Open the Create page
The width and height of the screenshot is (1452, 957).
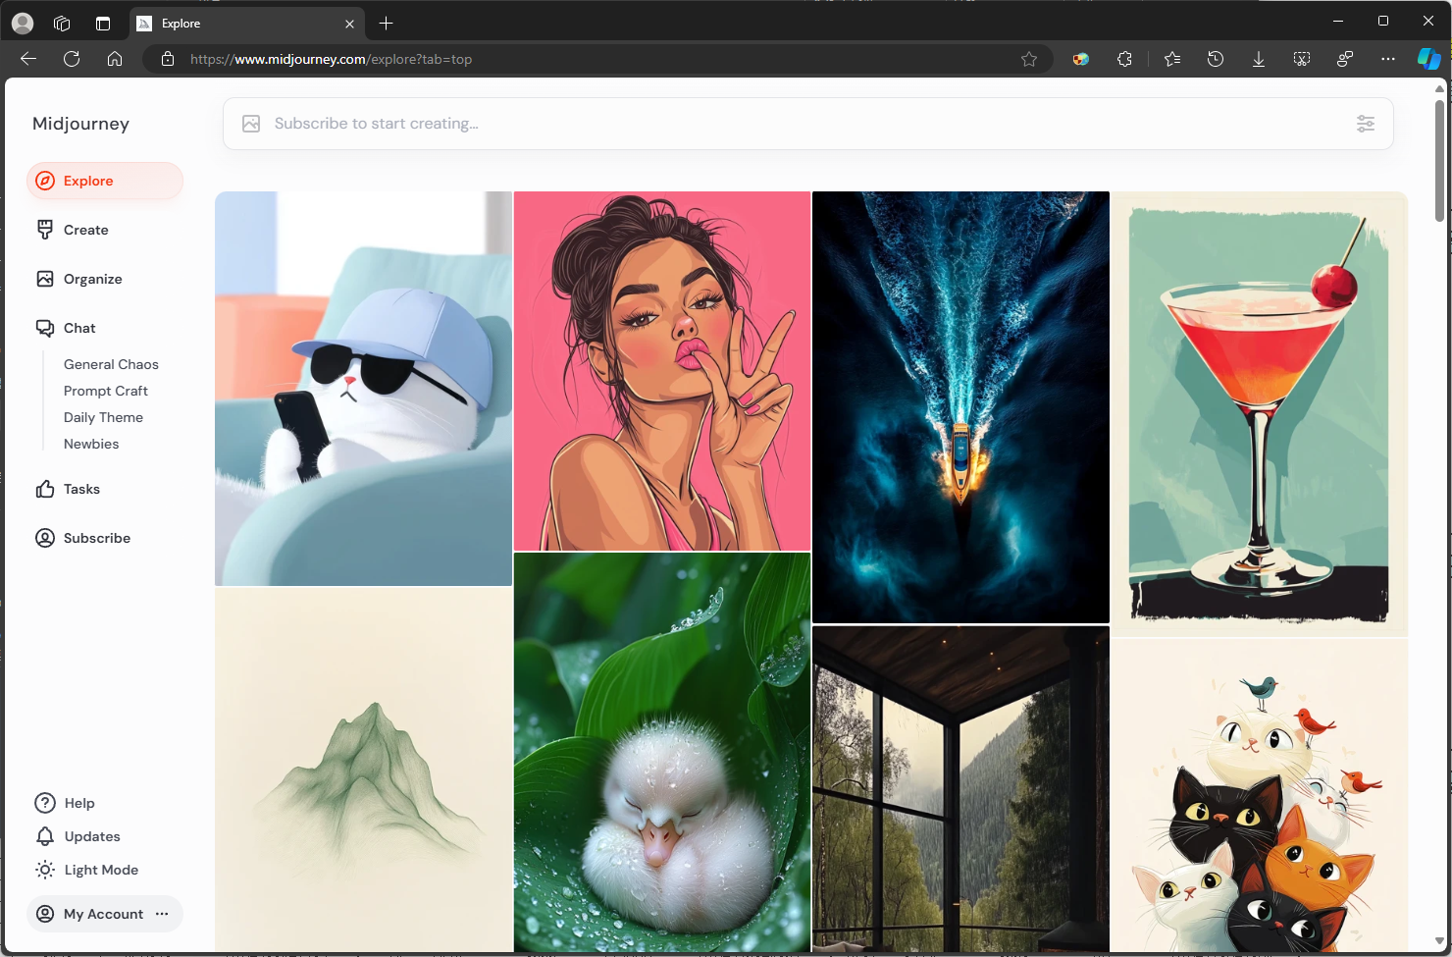tap(85, 230)
